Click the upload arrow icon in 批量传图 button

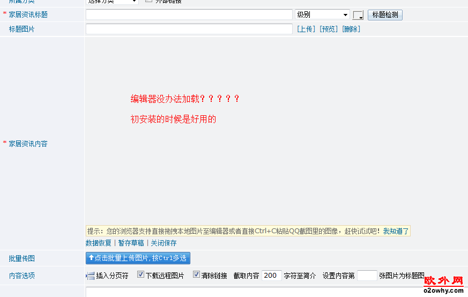[x=91, y=258]
